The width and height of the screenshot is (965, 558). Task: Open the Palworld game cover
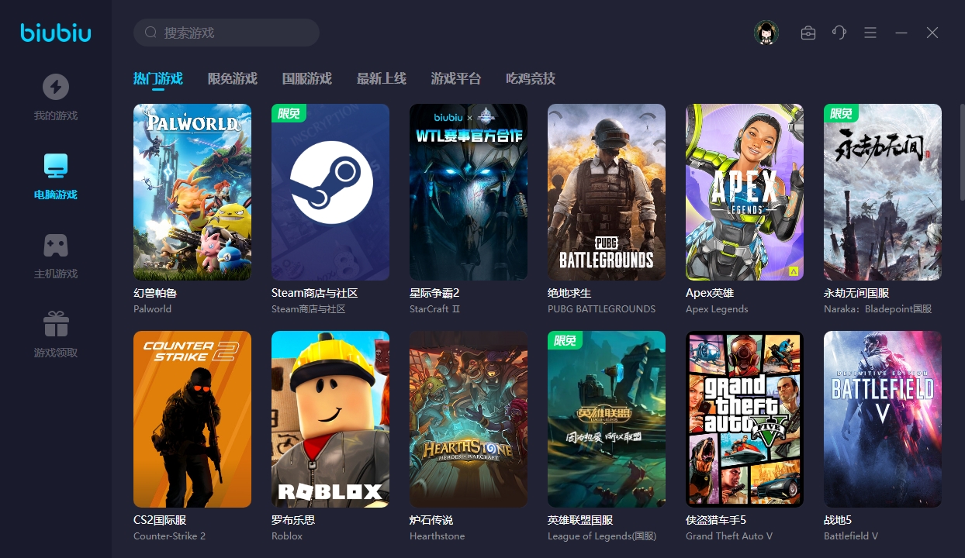(192, 192)
